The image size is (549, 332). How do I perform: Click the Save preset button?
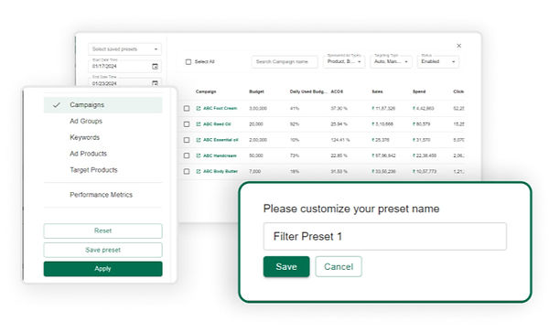pyautogui.click(x=102, y=250)
